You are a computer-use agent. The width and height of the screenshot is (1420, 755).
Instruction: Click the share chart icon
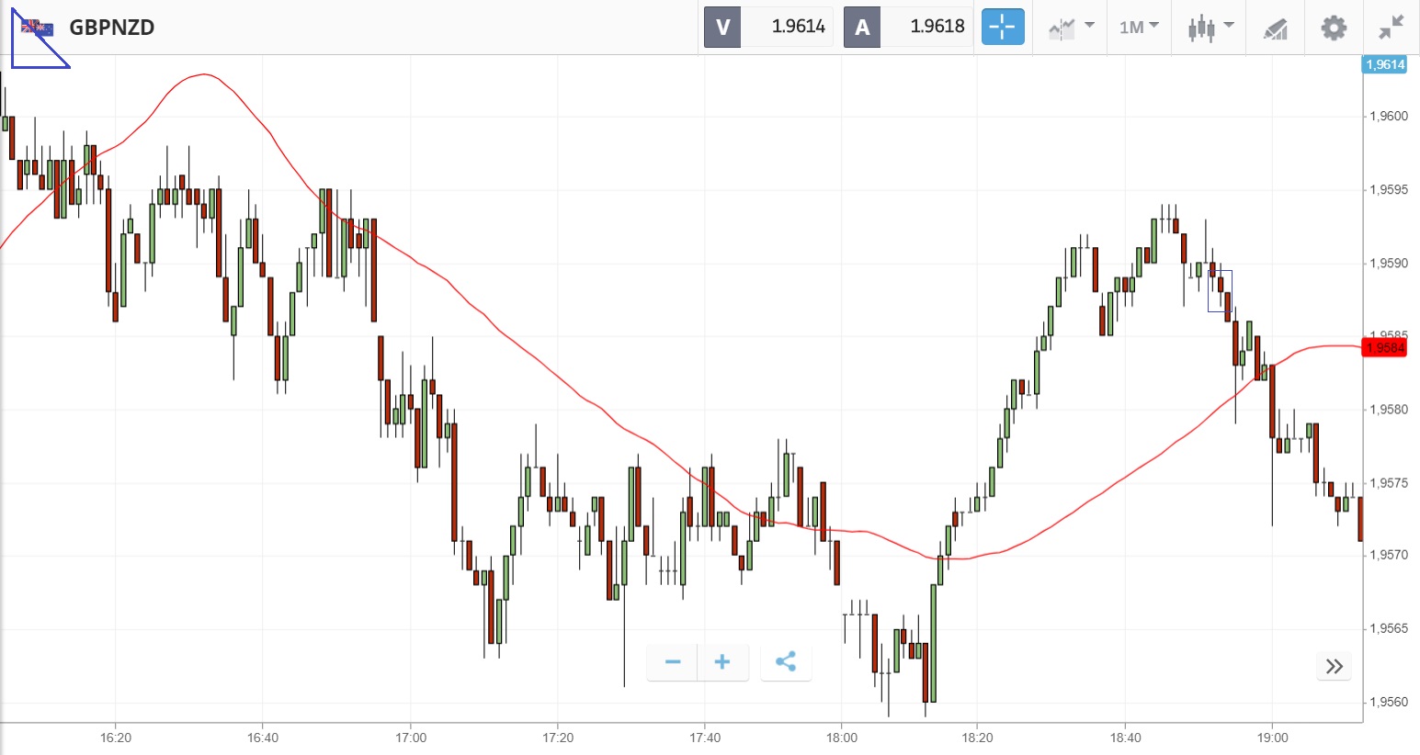point(786,662)
